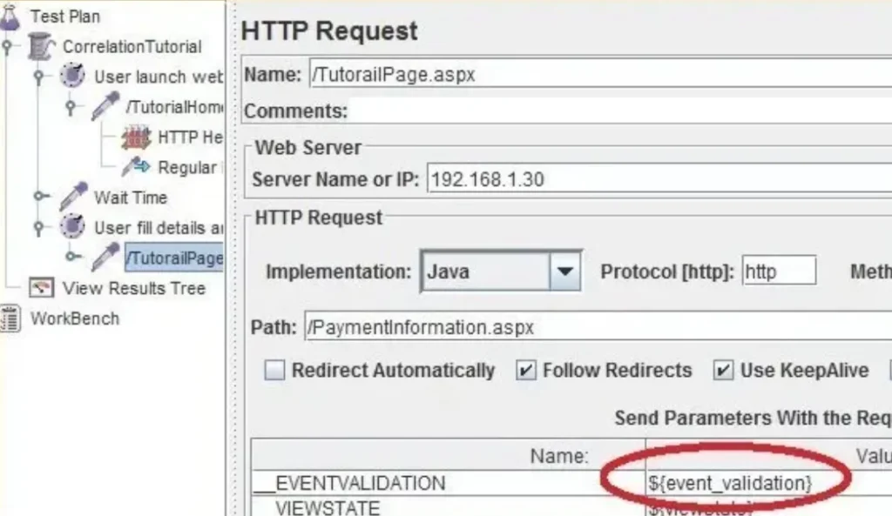Open the Implementation dropdown arrow
Image resolution: width=892 pixels, height=516 pixels.
(564, 272)
